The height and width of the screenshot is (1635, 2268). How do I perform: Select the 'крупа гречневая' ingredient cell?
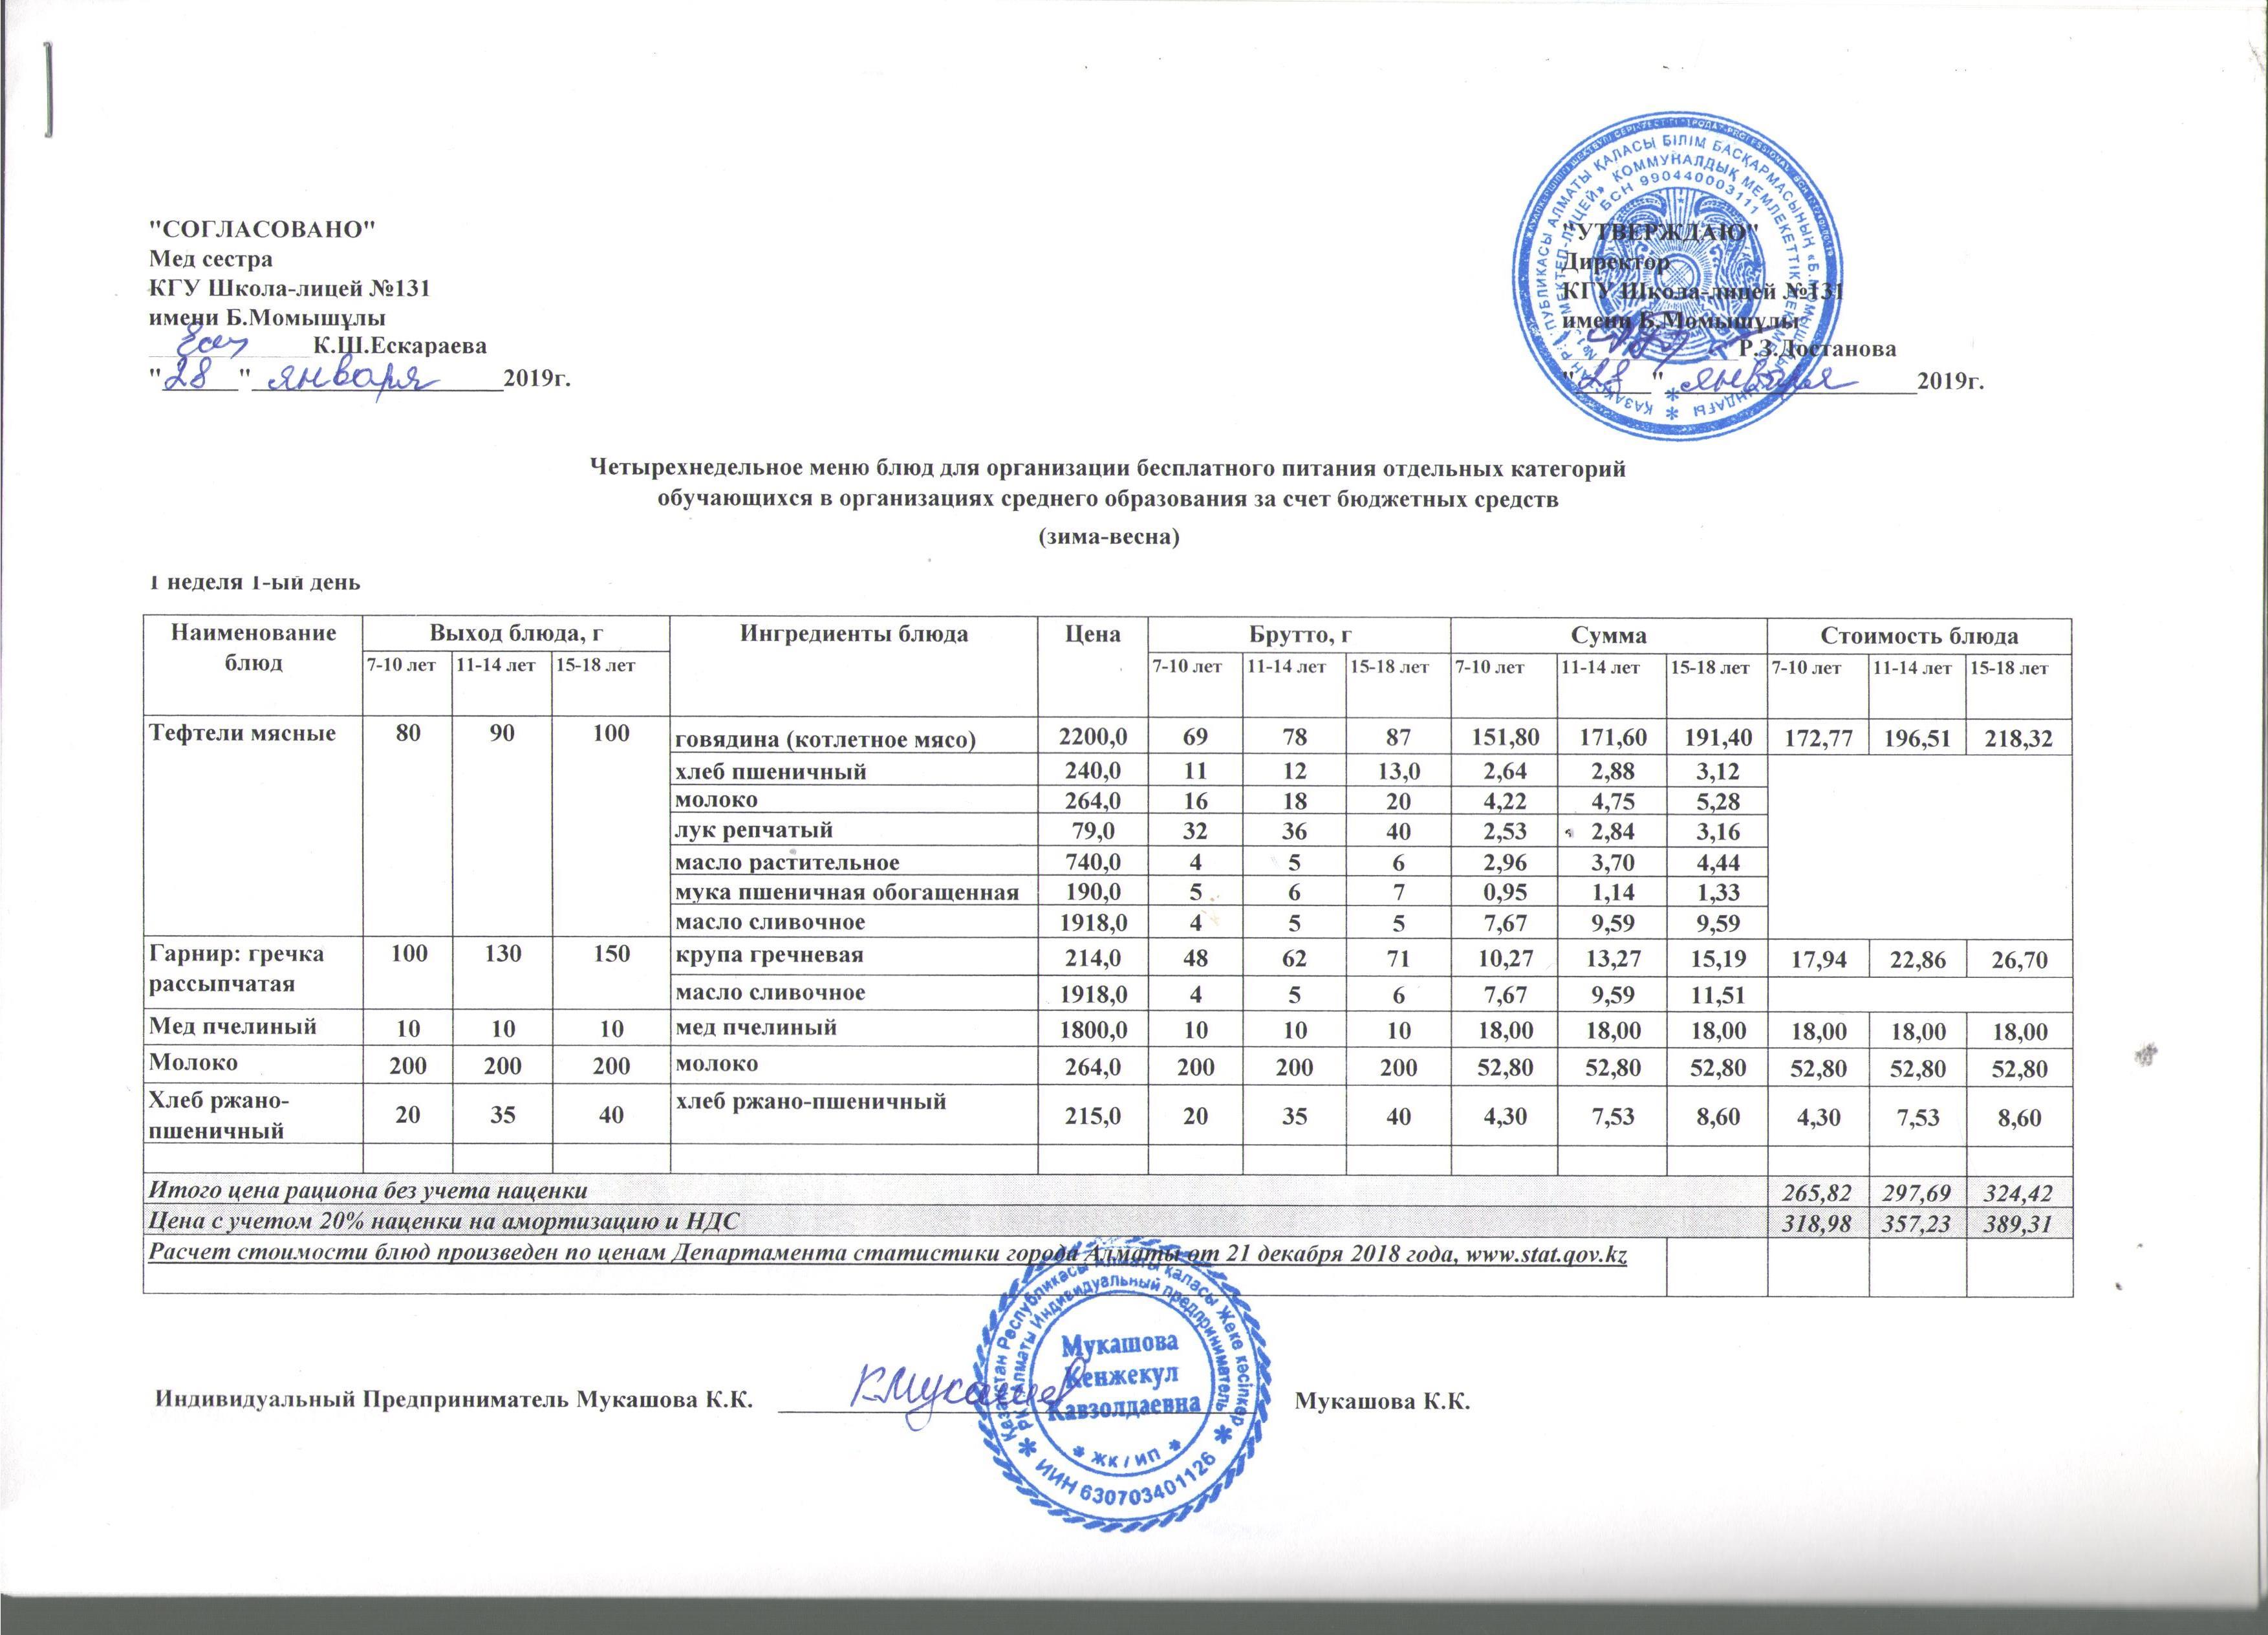[x=770, y=955]
